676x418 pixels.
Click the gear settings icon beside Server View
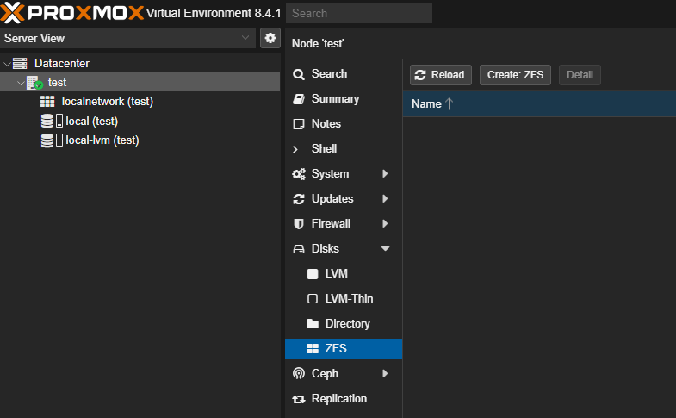pos(270,38)
